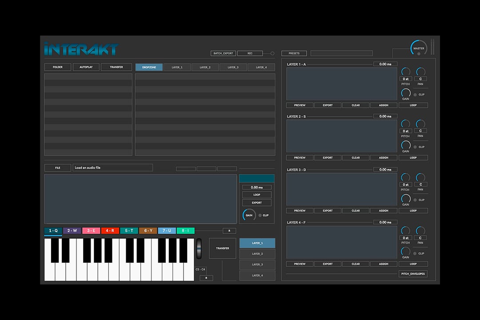Toggle LOOP for Layer 3 - D
Image resolution: width=480 pixels, height=320 pixels.
click(413, 211)
